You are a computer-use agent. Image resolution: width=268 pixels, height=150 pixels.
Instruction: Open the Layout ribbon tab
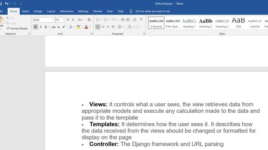tap(51, 11)
